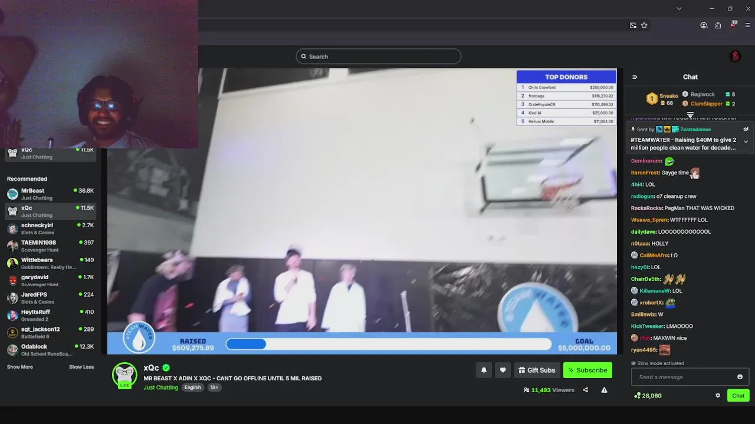Click the Recommended section heading
Viewport: 755px width, 424px height.
(x=27, y=179)
